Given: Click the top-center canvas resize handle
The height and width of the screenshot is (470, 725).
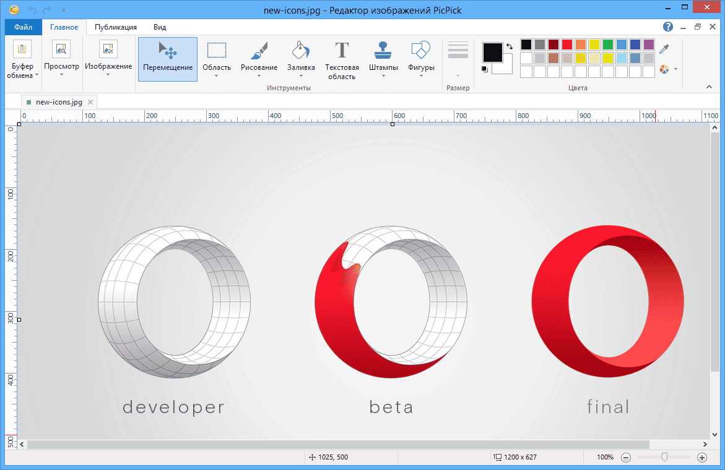Looking at the screenshot, I should pyautogui.click(x=393, y=124).
